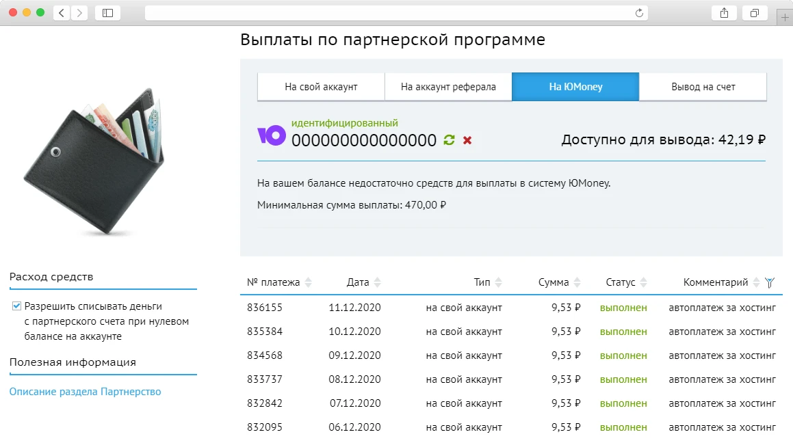This screenshot has width=793, height=443.
Task: Sort the table by Дата column arrows
Action: click(378, 282)
